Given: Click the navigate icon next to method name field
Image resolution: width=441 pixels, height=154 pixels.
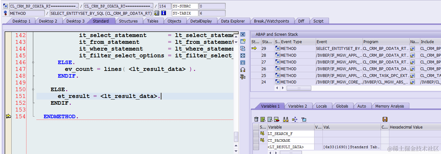Looking at the screenshot, I should pyautogui.click(x=157, y=13).
